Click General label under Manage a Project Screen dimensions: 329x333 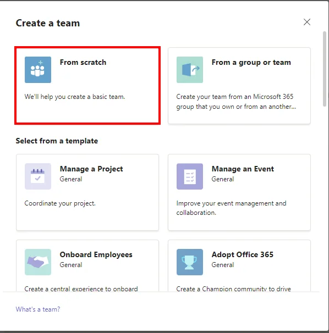click(71, 179)
